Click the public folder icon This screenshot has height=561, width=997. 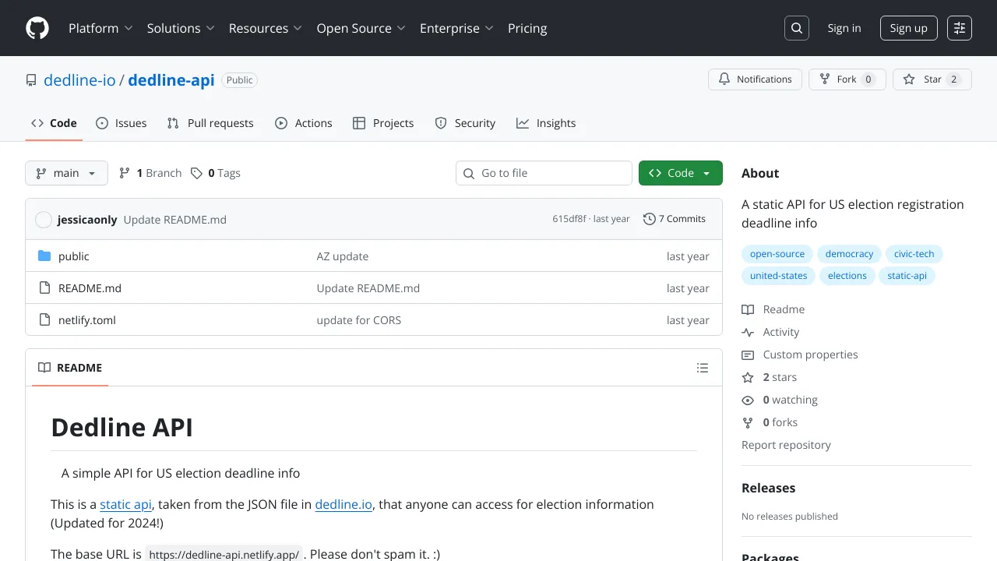pyautogui.click(x=44, y=256)
